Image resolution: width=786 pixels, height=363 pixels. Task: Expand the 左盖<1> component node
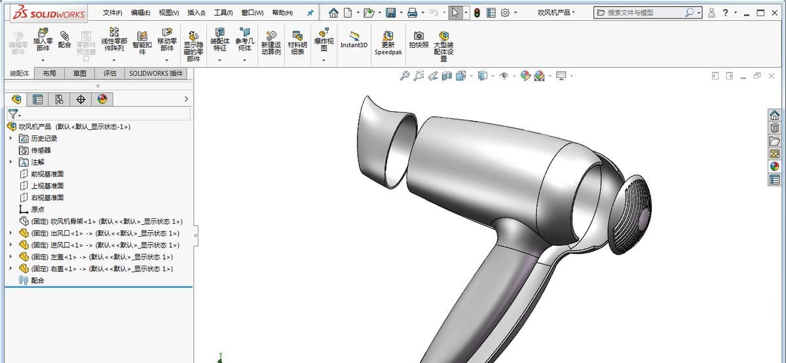click(x=10, y=257)
